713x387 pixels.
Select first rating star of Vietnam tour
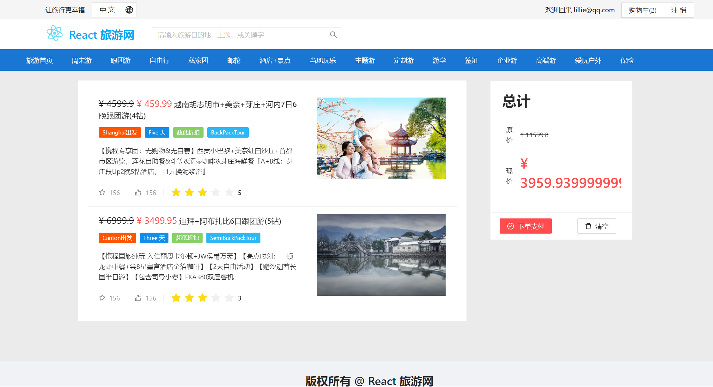point(176,192)
